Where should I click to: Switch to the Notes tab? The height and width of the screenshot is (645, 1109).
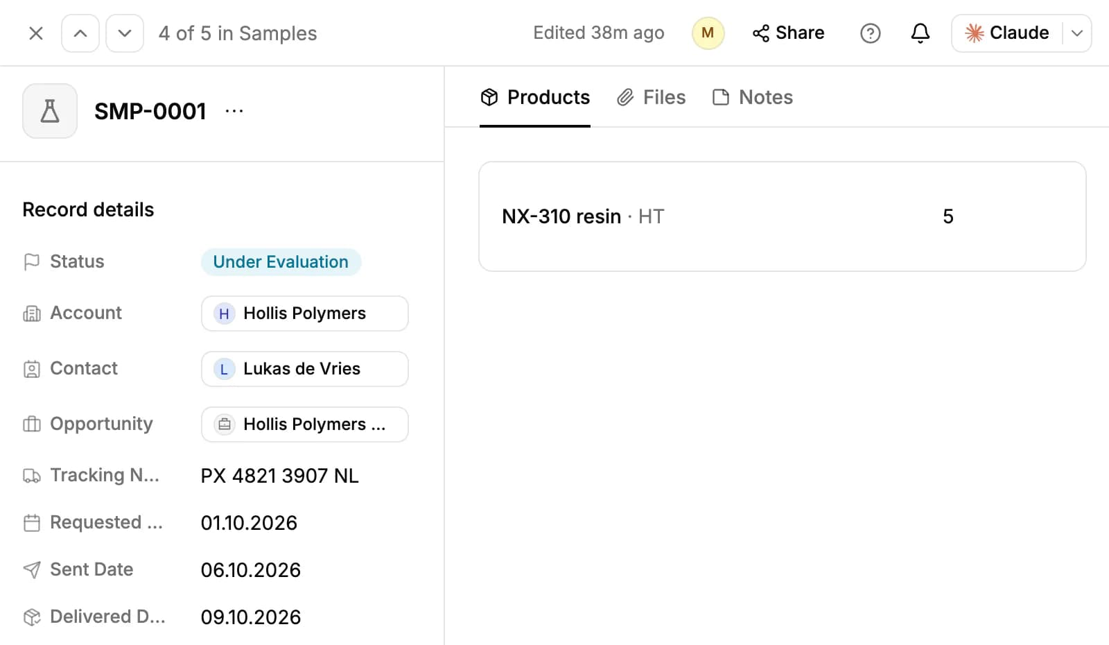752,97
